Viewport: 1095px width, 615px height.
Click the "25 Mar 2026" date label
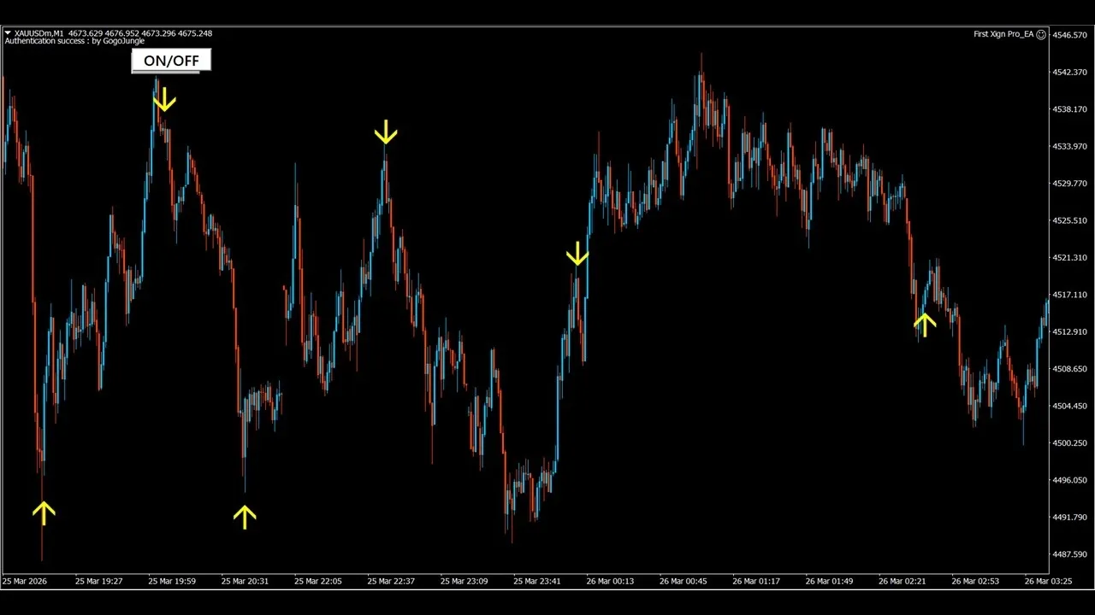click(x=25, y=582)
